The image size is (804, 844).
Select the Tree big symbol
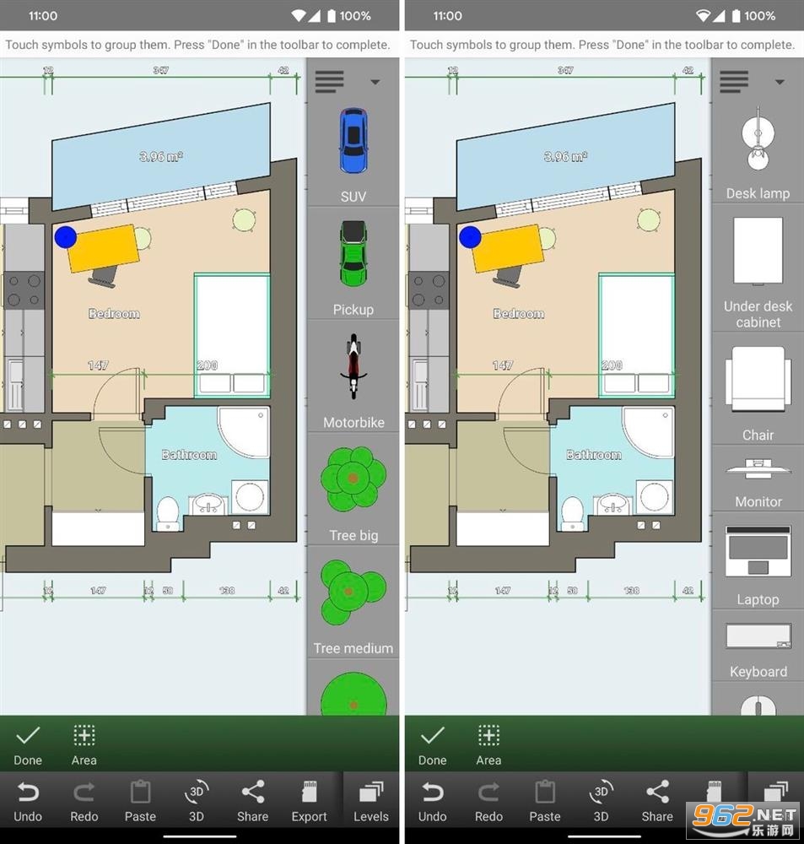click(353, 478)
